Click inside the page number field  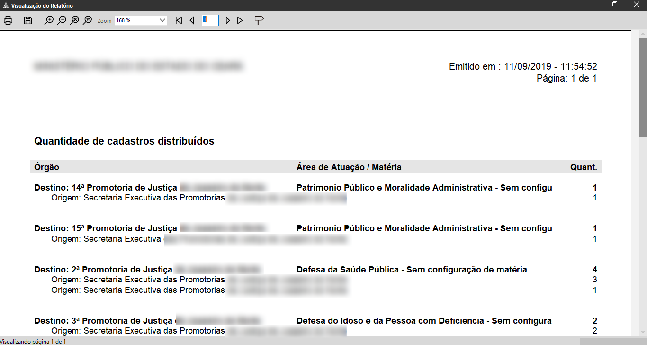coord(210,20)
